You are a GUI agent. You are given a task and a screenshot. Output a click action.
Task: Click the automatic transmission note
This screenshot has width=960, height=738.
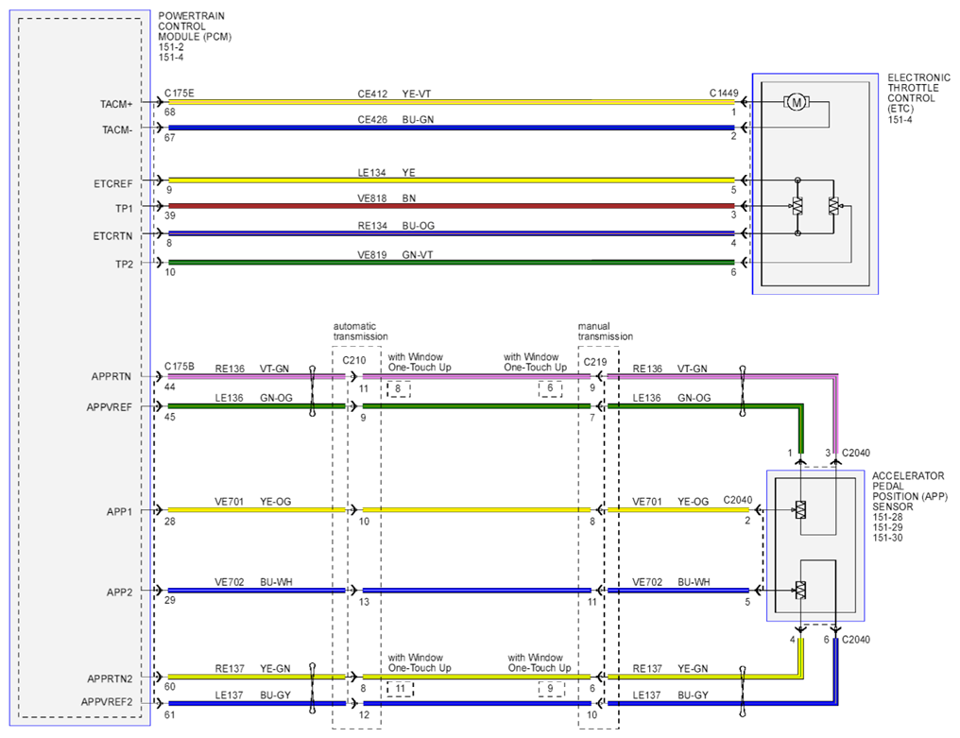point(361,332)
